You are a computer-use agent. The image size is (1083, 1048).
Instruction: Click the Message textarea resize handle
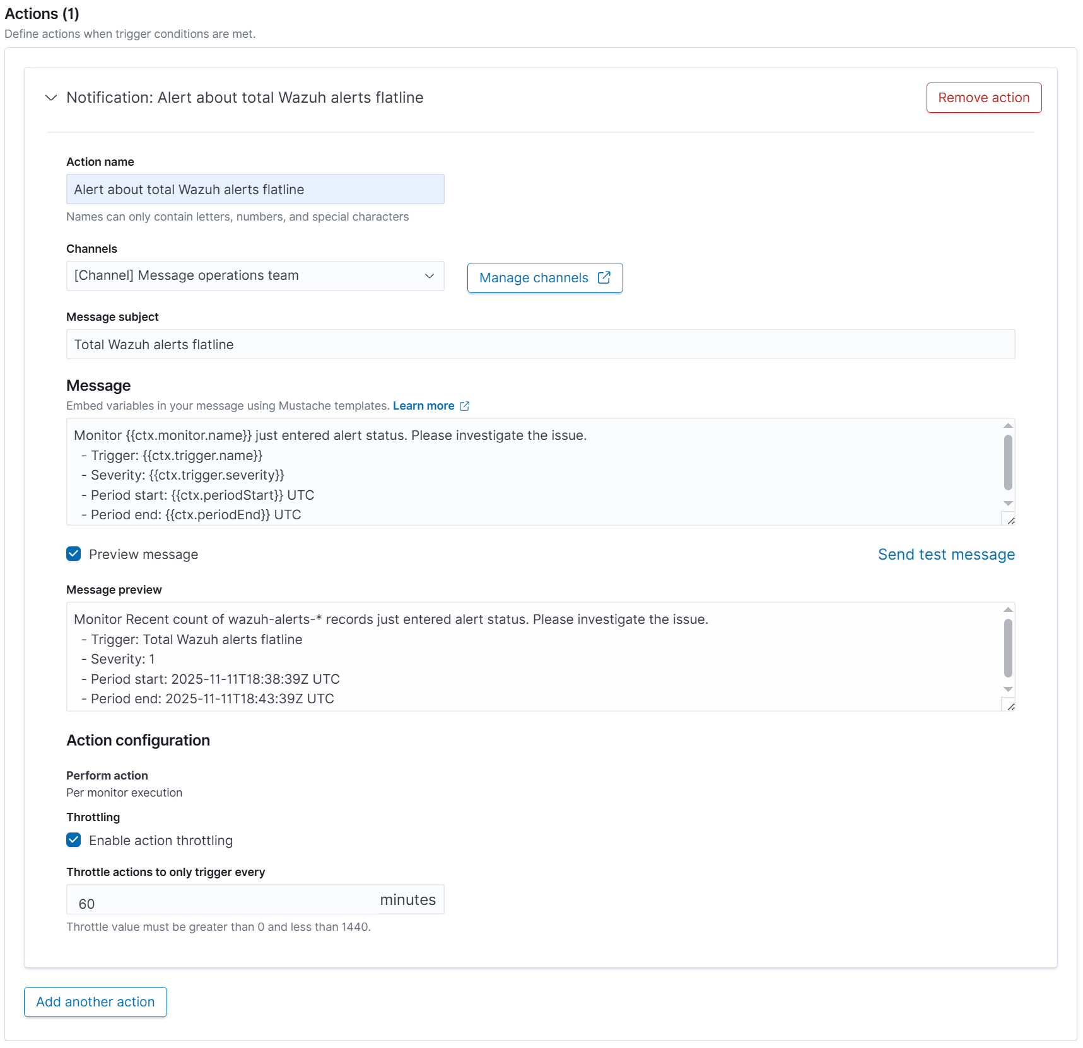coord(1010,521)
